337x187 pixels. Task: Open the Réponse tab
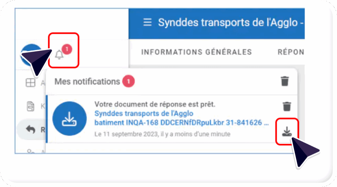[291, 52]
